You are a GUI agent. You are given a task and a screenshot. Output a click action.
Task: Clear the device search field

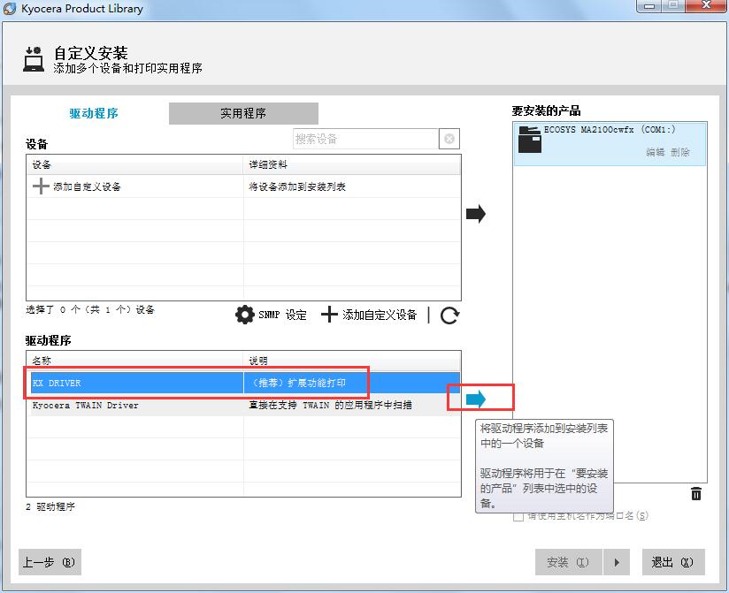click(449, 139)
